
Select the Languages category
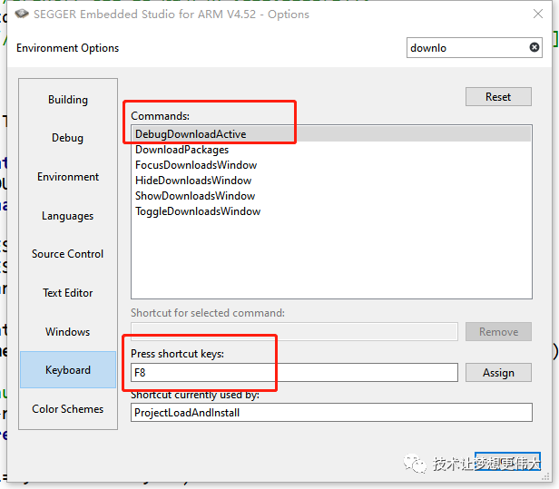(68, 216)
